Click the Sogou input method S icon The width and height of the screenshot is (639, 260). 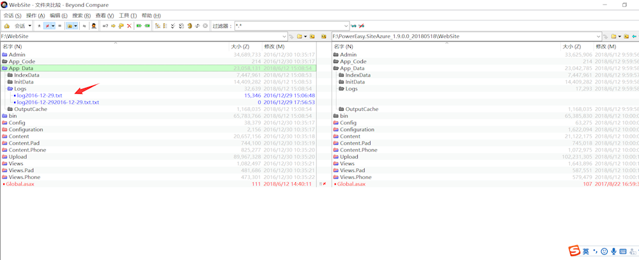(574, 252)
